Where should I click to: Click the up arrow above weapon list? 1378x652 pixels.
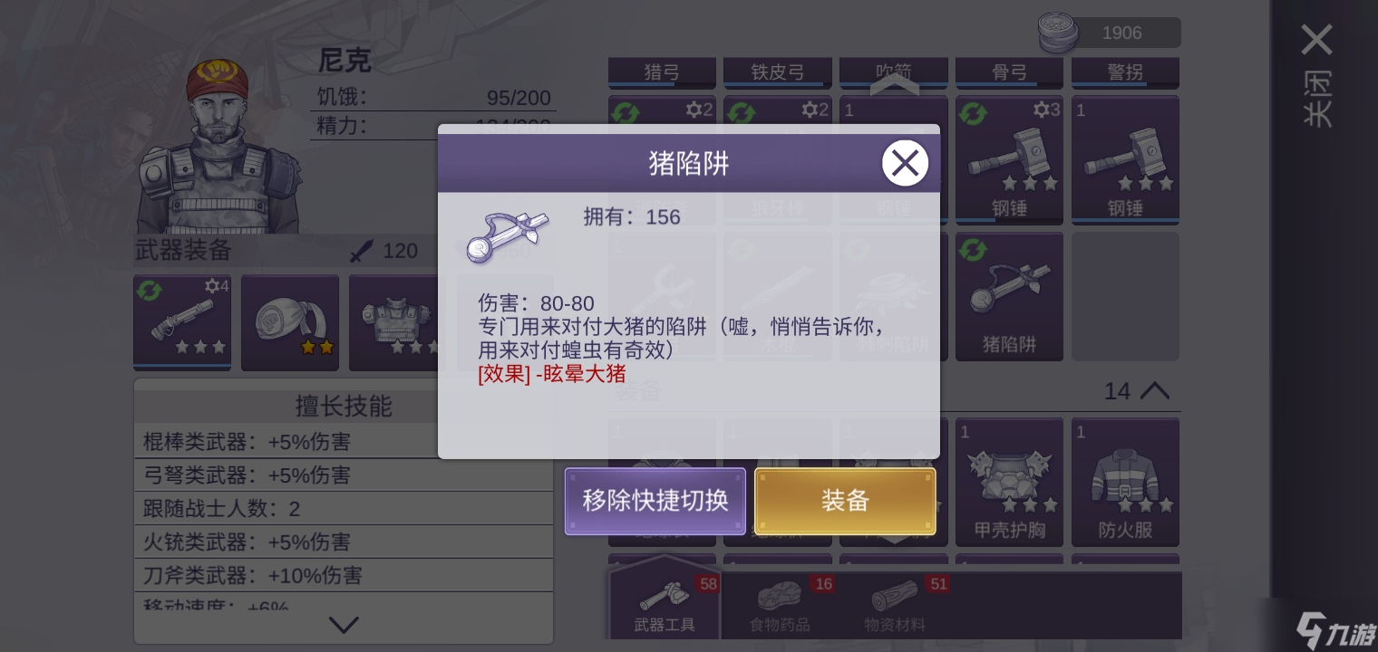click(x=894, y=83)
